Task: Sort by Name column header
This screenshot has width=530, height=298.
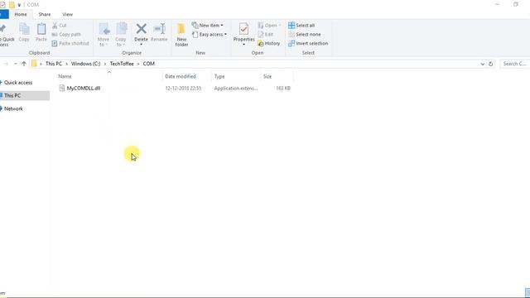Action: tap(65, 76)
